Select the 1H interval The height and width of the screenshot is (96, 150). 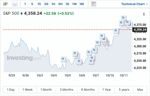click(x=53, y=4)
